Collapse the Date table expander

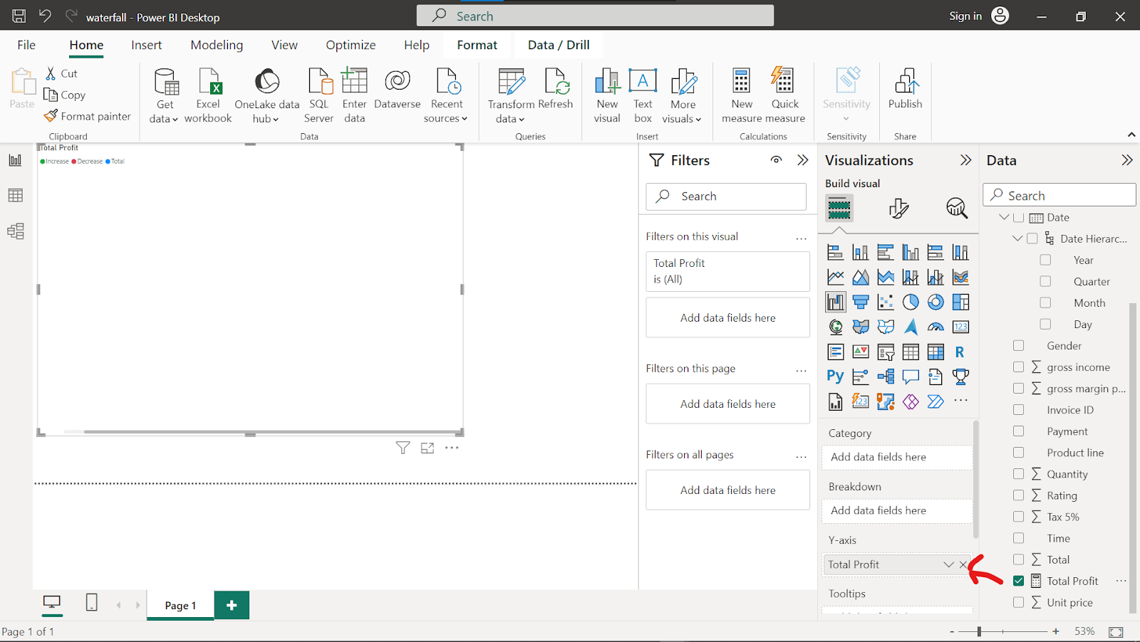[1004, 217]
